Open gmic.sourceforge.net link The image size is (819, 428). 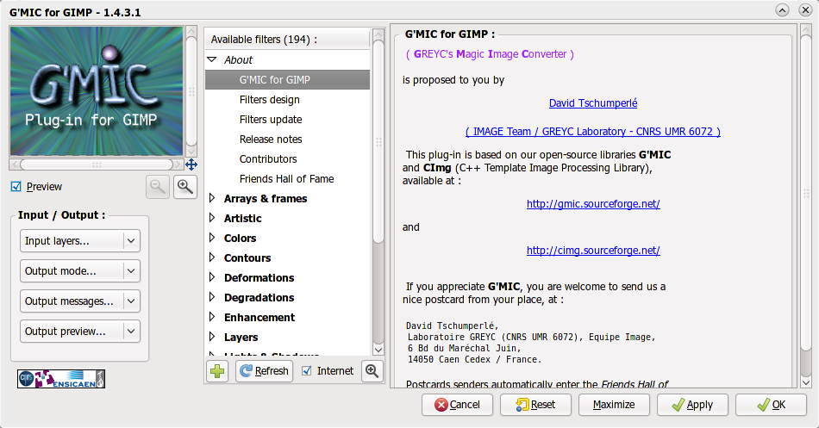593,204
